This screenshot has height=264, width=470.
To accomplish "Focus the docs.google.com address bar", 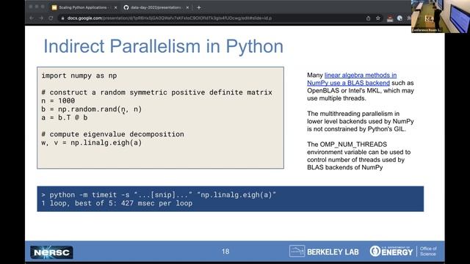I will click(210, 18).
